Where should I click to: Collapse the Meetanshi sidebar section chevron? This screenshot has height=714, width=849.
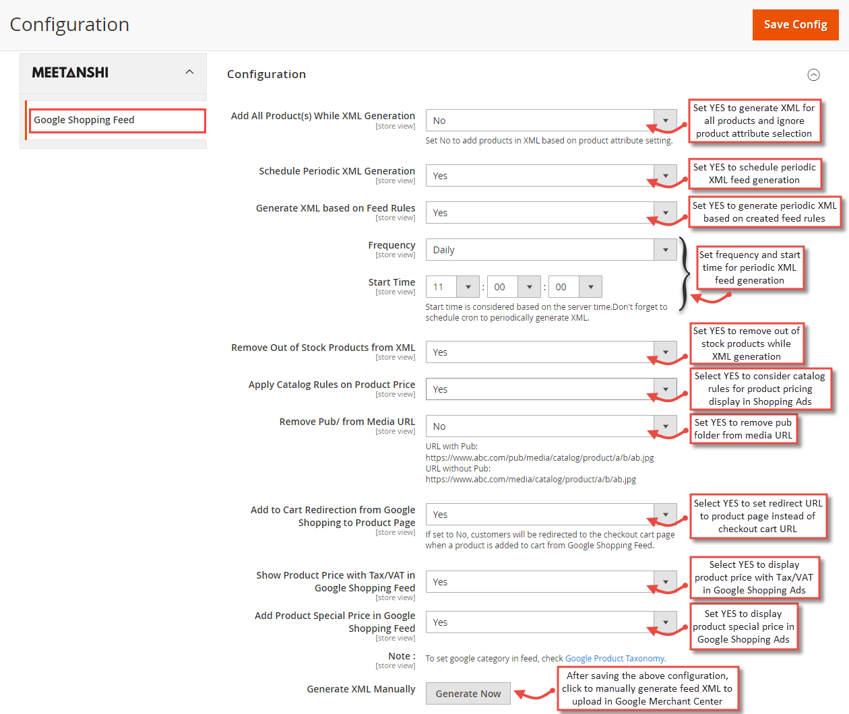tap(189, 72)
